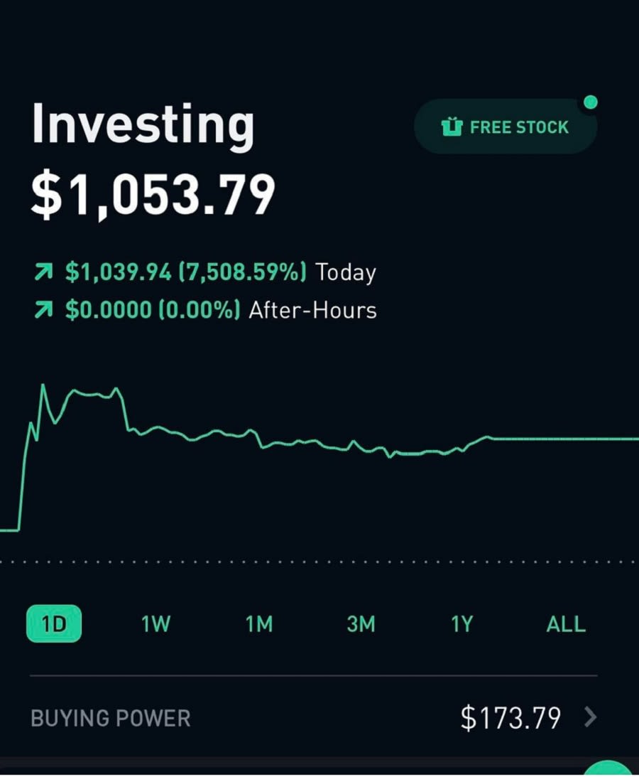Click the $1,039.94 (7,508.59%) Today gain text
Screen dimensions: 639x777
point(186,272)
